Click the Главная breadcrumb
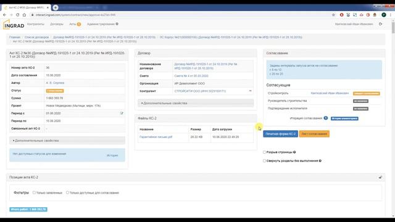Image resolution: width=395 pixels, height=222 pixels. point(15,37)
